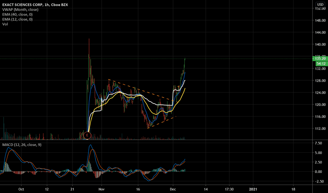The image size is (328, 193).
Task: Click the MACD (12, 26, close, 9) label
Action: tap(22, 145)
